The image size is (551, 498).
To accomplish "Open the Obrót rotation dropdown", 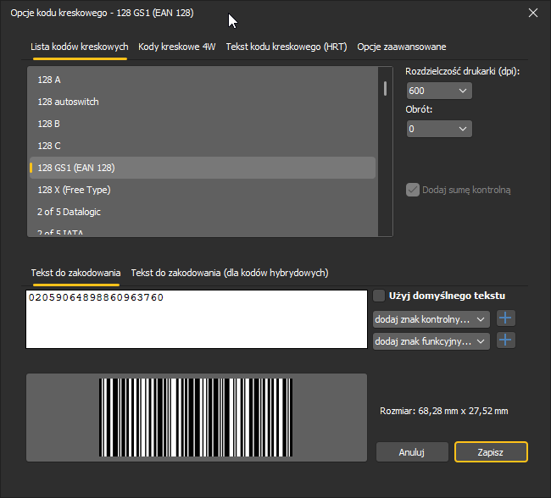I will coord(439,129).
